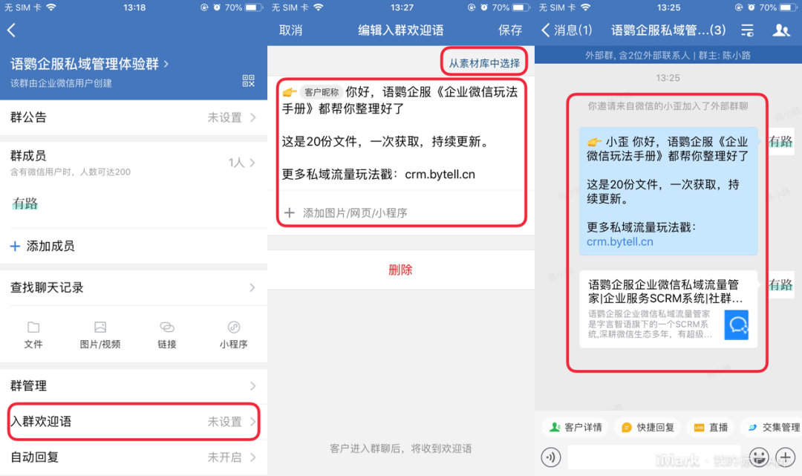The height and width of the screenshot is (476, 802).
Task: Tap the voice input icon in chat
Action: pos(551,457)
